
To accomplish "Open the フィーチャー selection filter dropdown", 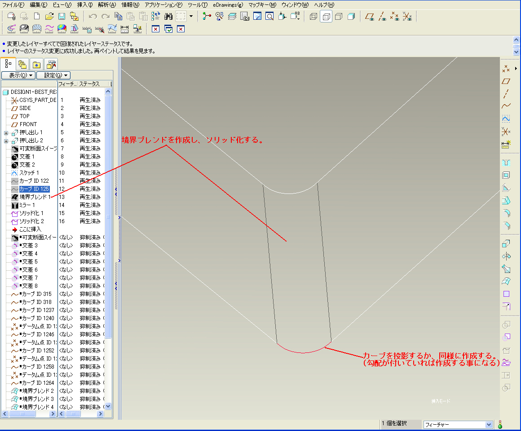I will pos(489,424).
